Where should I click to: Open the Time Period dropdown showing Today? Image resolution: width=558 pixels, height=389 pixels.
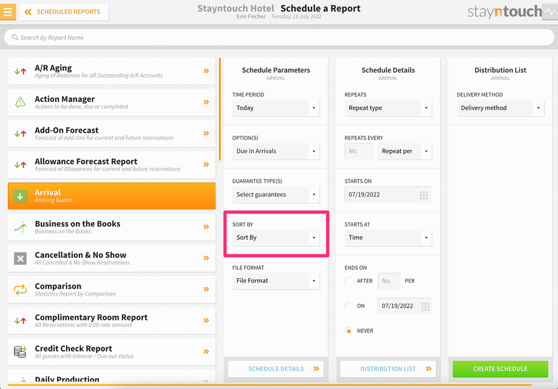point(276,108)
